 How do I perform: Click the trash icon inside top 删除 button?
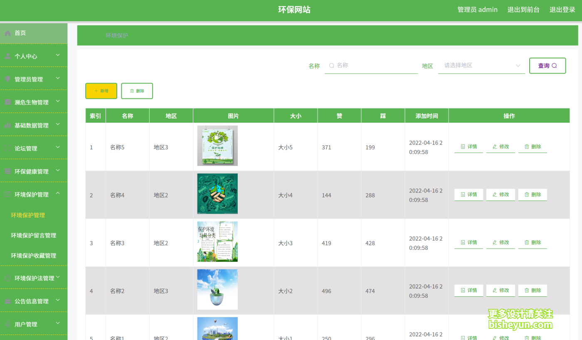pyautogui.click(x=131, y=91)
